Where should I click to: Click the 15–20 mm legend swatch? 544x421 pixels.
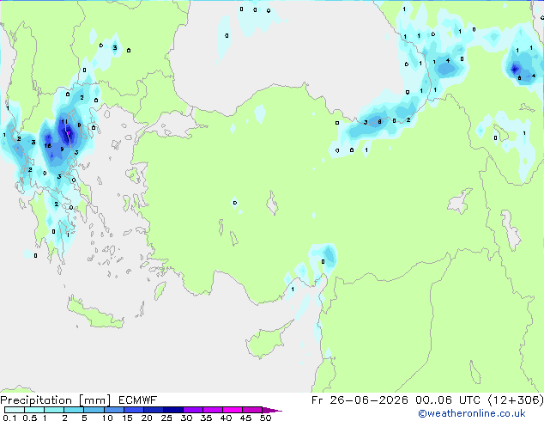pos(134,410)
